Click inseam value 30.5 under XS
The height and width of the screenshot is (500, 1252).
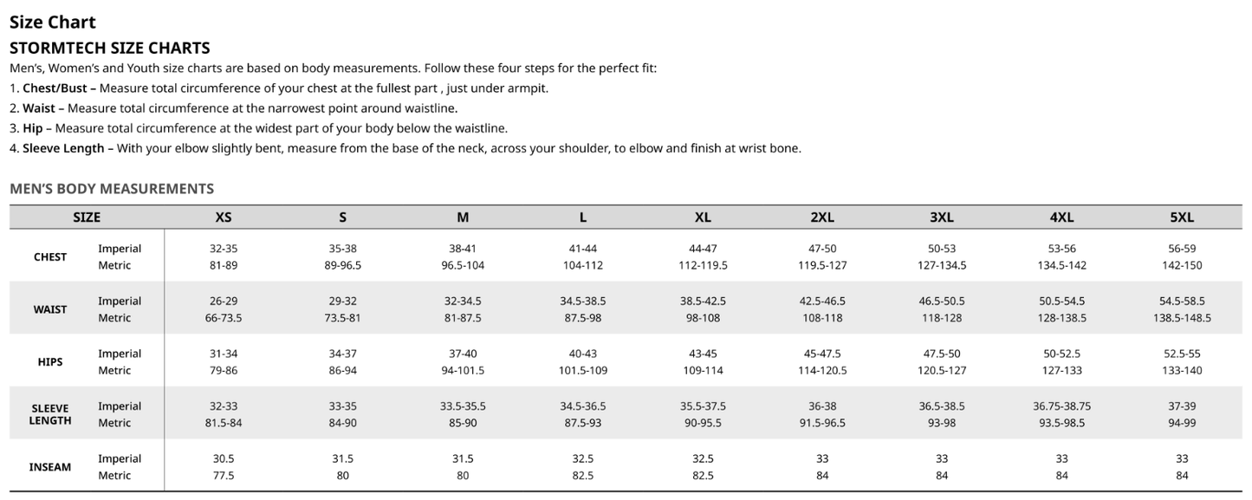224,458
